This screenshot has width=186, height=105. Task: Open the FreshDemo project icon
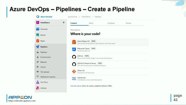pyautogui.click(x=38, y=22)
